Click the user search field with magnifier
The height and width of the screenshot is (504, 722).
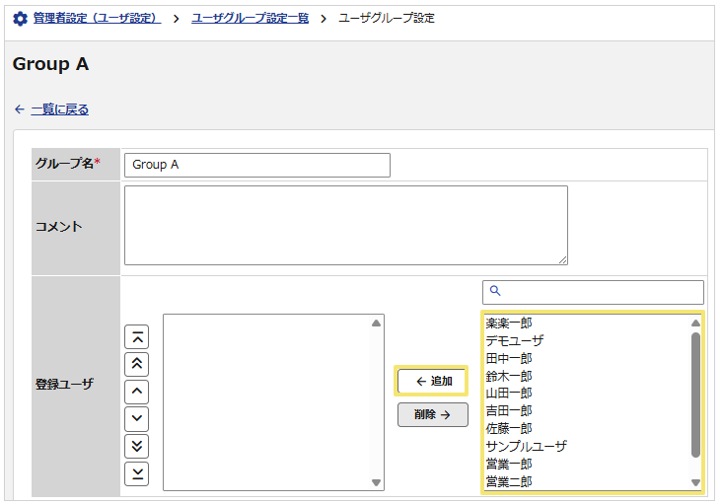click(593, 292)
